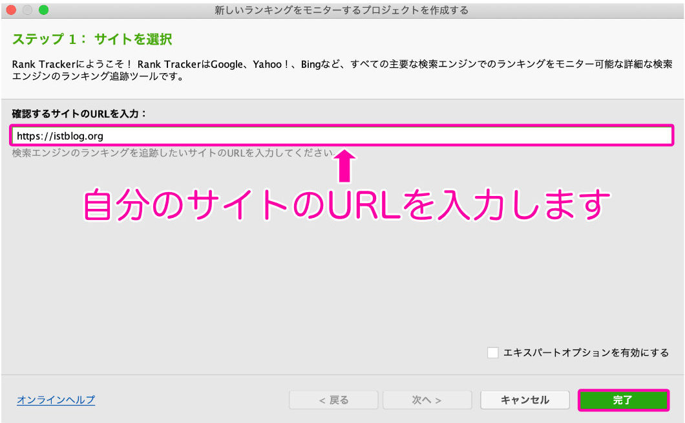Close the project creation window
Image resolution: width=685 pixels, height=423 pixels.
[x=11, y=10]
